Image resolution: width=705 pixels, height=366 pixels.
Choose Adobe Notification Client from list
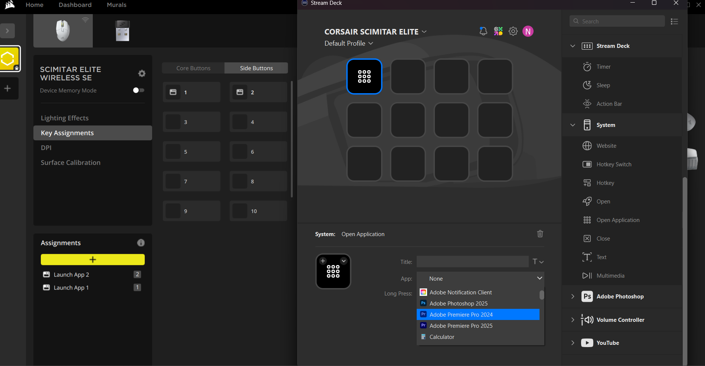pos(478,293)
